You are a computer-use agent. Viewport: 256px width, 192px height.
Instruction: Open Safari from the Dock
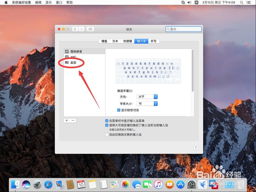(48, 184)
